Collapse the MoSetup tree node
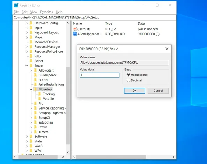This screenshot has height=164, width=207. 31,89
